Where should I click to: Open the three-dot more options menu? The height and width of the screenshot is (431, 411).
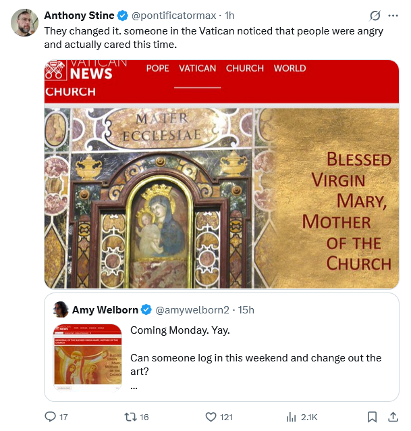[x=393, y=16]
